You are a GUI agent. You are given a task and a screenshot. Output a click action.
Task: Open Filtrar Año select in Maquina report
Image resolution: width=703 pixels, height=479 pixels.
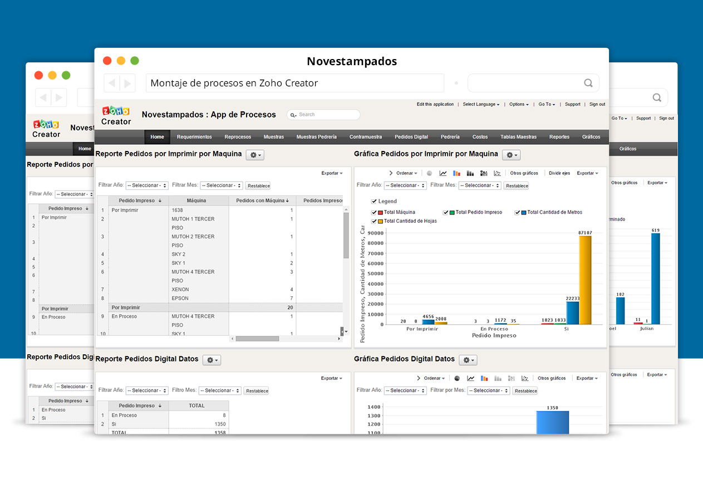click(x=147, y=185)
